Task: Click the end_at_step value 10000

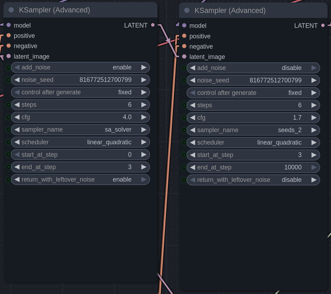Action: pos(293,168)
